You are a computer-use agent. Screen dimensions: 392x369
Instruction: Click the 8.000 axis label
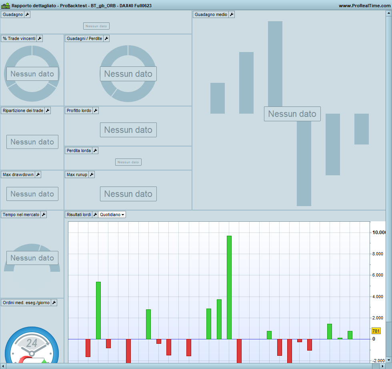[378, 254]
